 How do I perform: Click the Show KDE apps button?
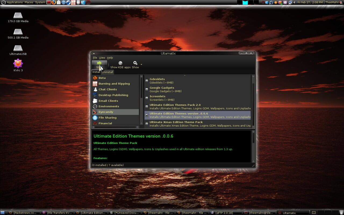(x=120, y=64)
